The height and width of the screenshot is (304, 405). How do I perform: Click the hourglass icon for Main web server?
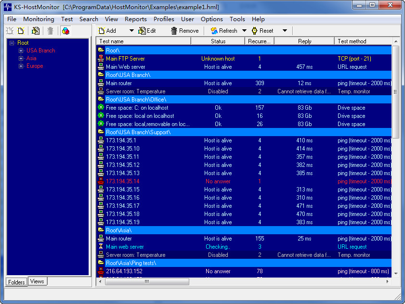click(x=101, y=247)
